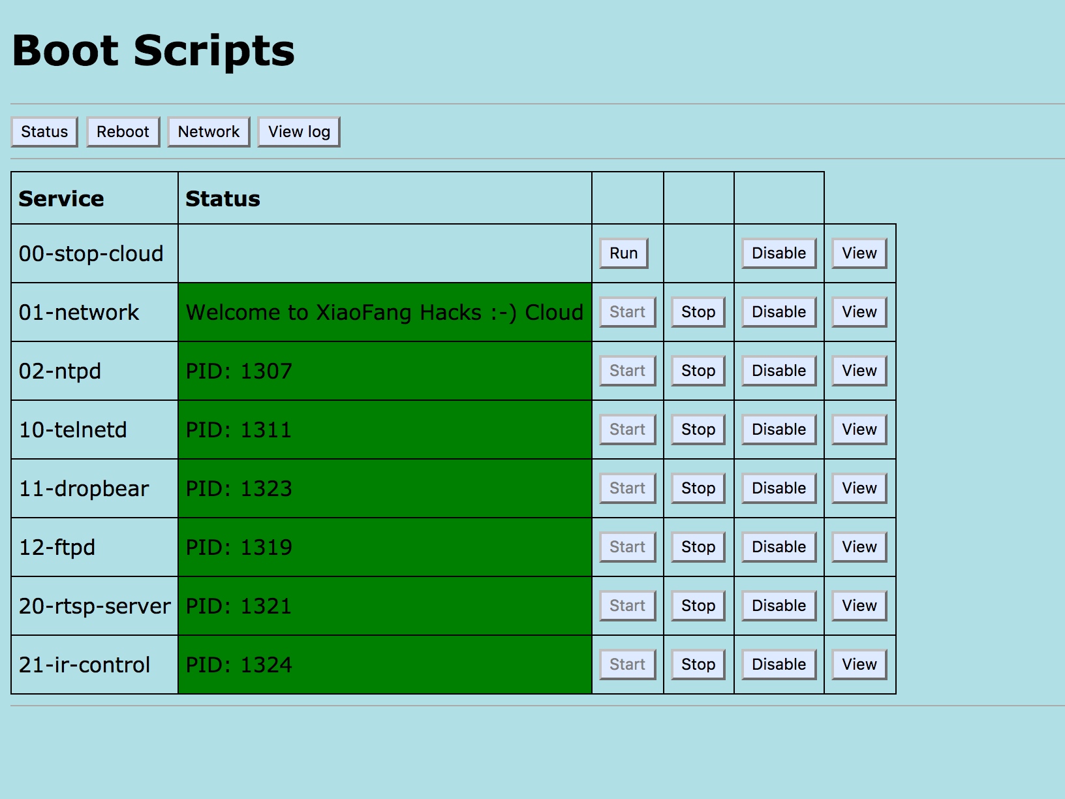Select the 00-stop-cloud service name
1065x799 pixels.
point(91,254)
